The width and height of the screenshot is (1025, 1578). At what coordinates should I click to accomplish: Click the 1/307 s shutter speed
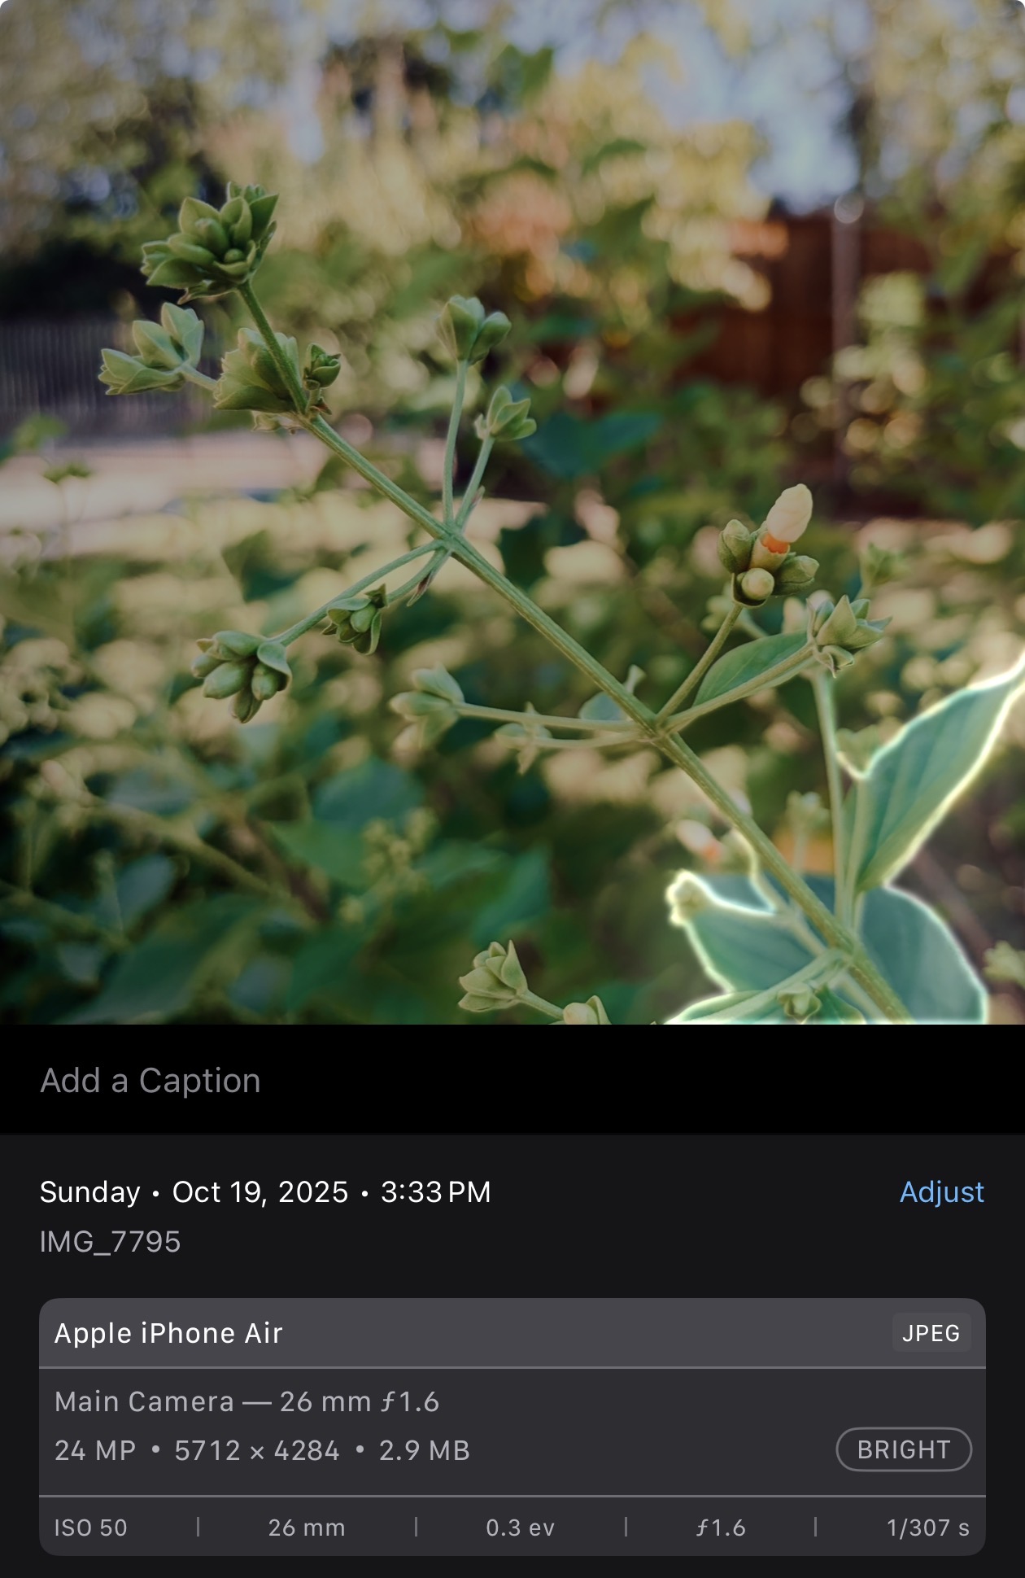coord(928,1528)
